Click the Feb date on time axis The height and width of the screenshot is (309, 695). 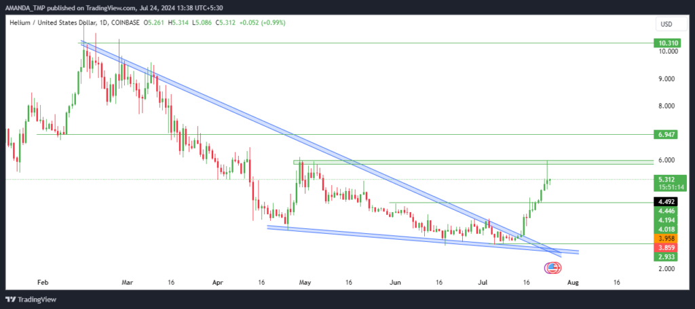(42, 282)
